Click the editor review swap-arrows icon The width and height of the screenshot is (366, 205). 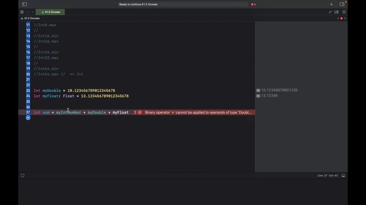[x=330, y=12]
